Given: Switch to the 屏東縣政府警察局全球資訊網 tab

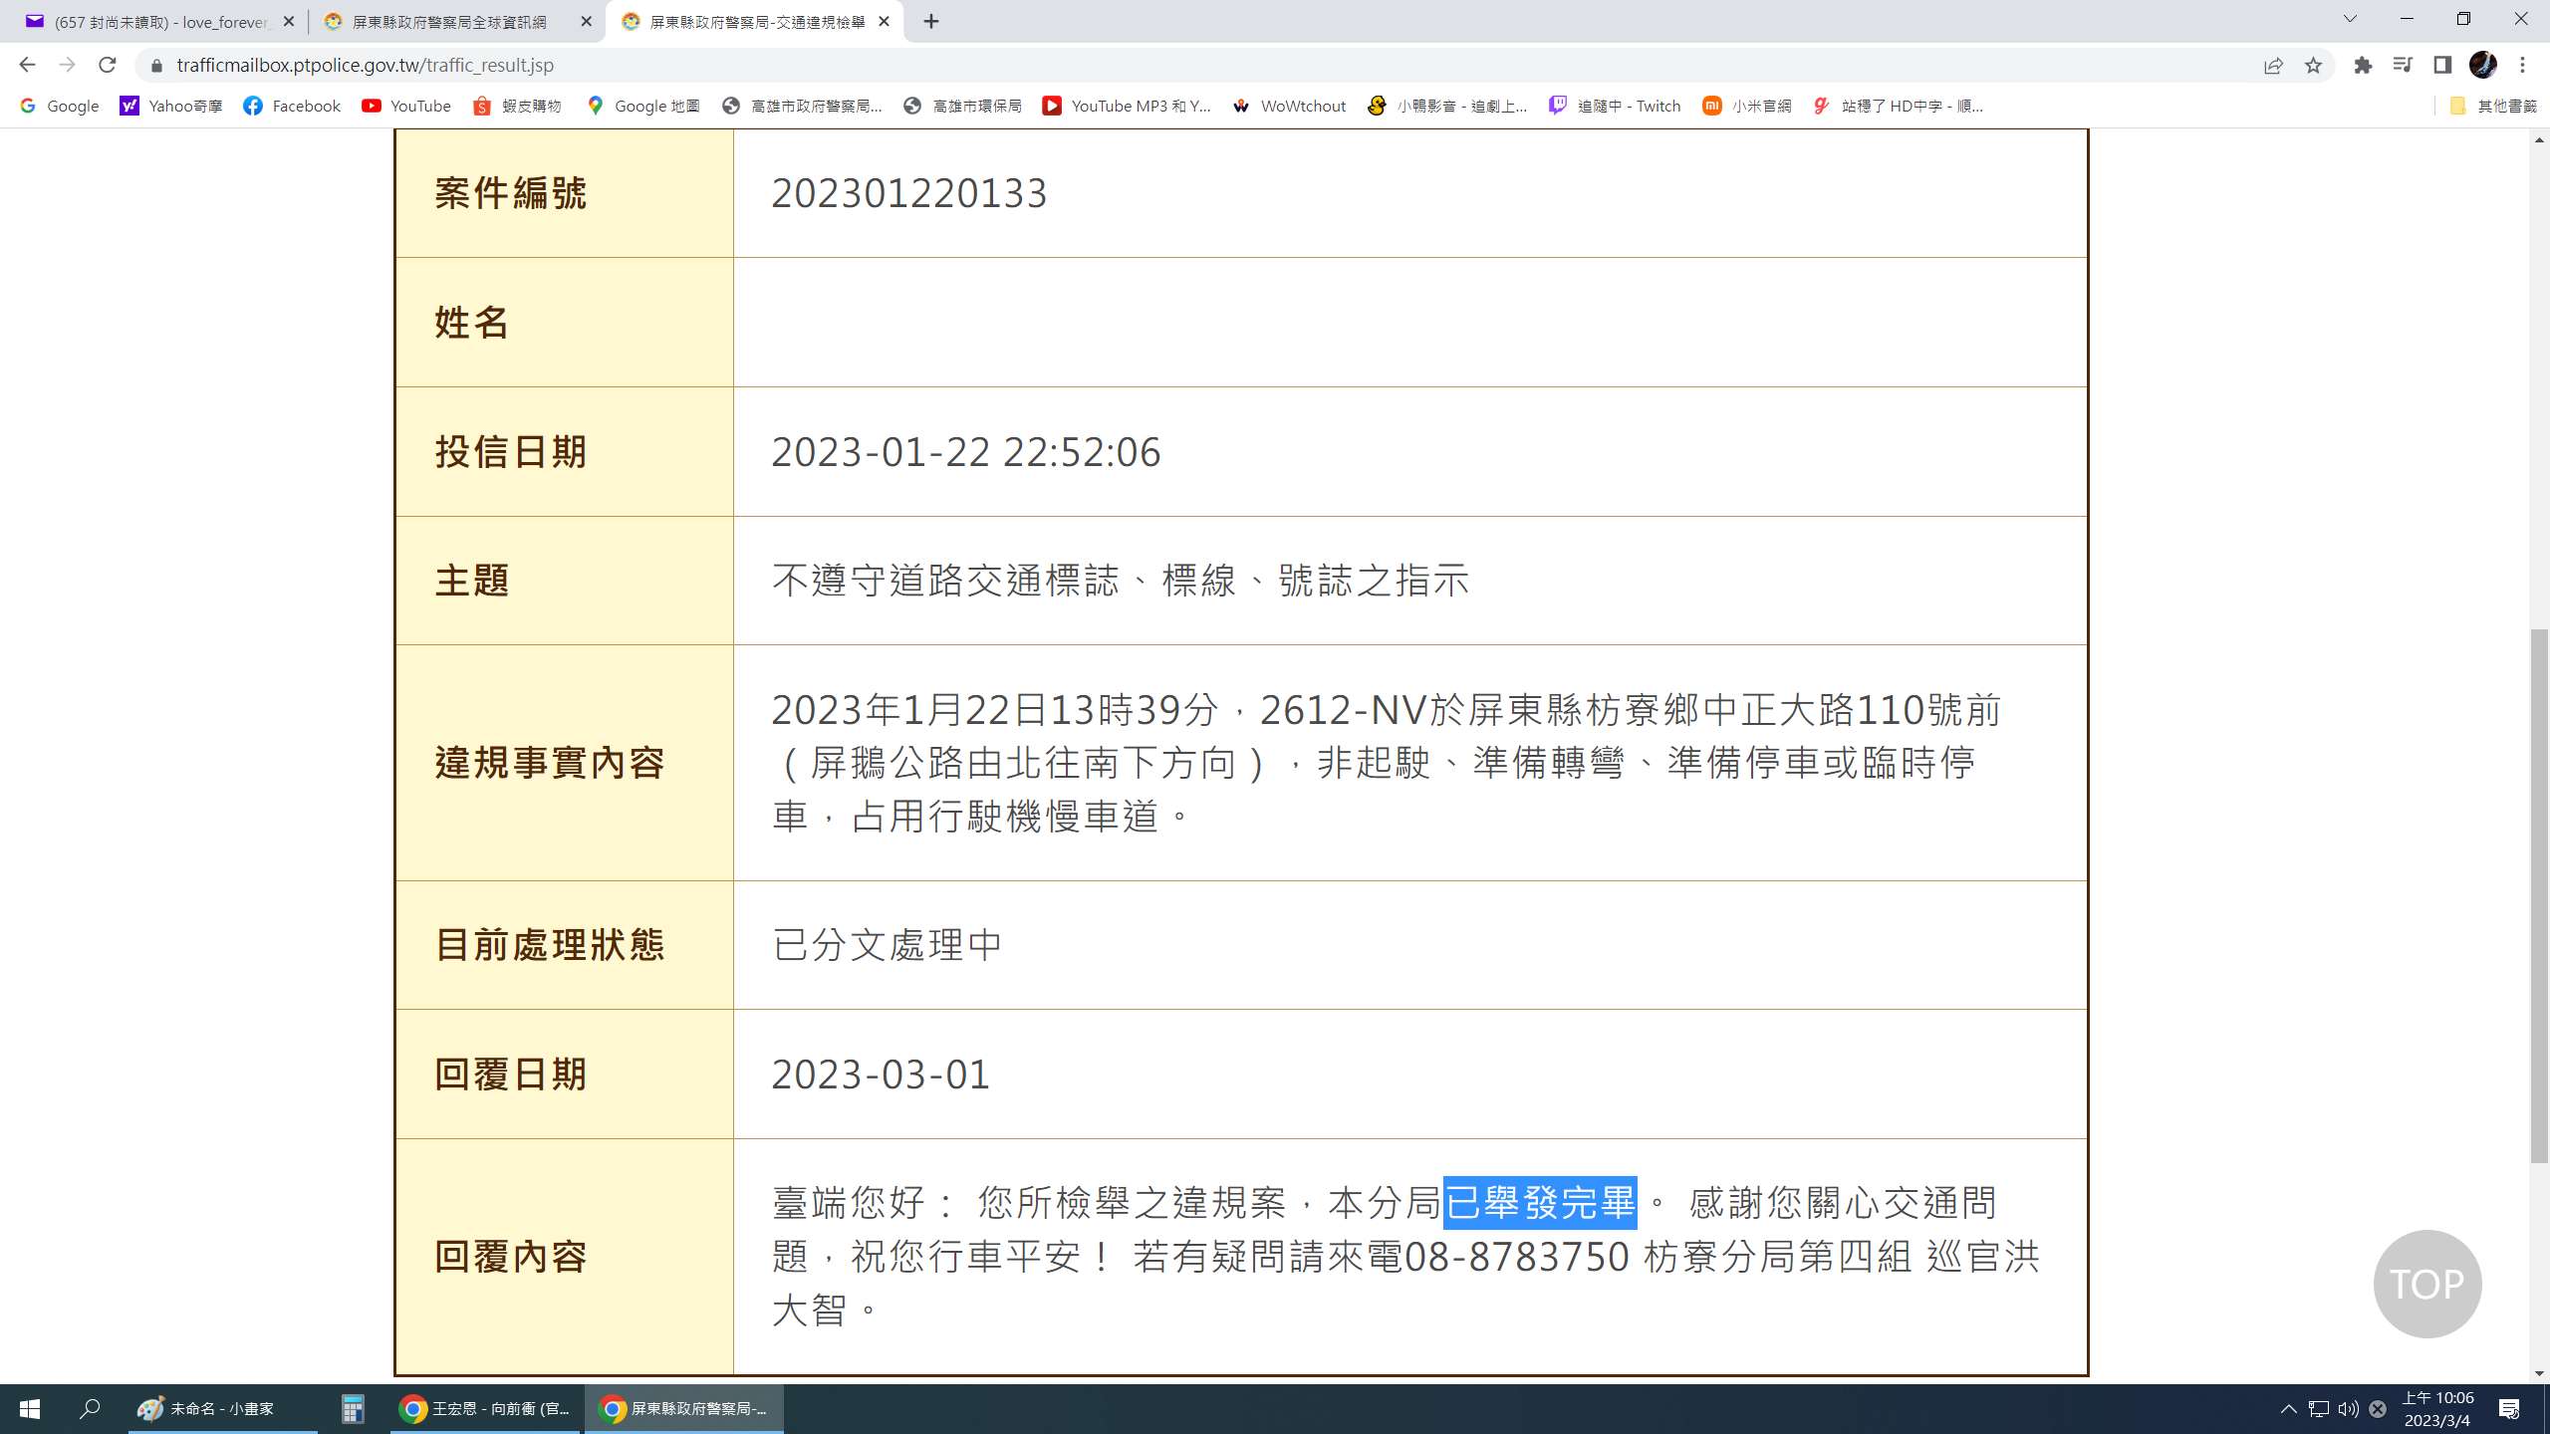Looking at the screenshot, I should tap(458, 21).
